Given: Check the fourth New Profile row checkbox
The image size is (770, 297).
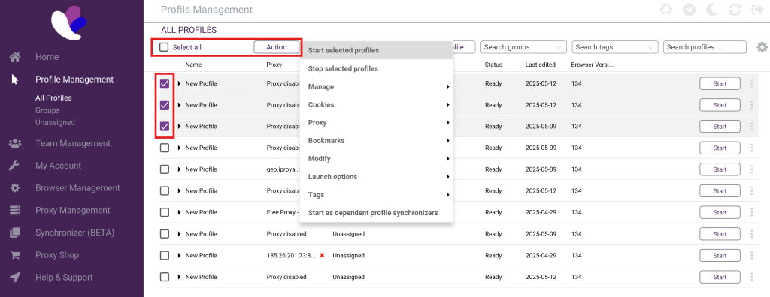Looking at the screenshot, I should click(x=165, y=148).
